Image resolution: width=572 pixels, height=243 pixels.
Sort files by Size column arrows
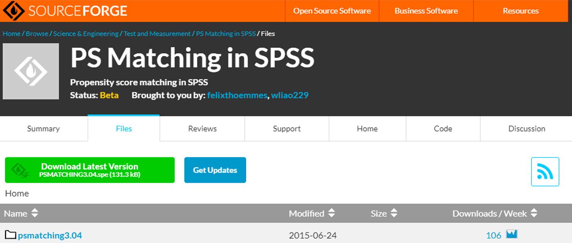coord(394,213)
